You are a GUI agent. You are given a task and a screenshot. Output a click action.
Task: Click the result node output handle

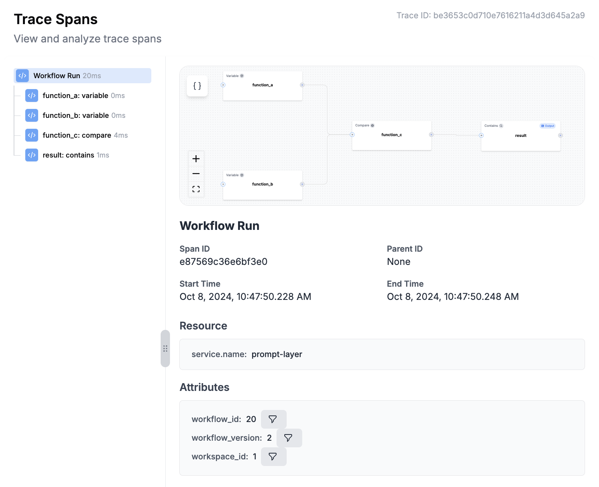(560, 135)
